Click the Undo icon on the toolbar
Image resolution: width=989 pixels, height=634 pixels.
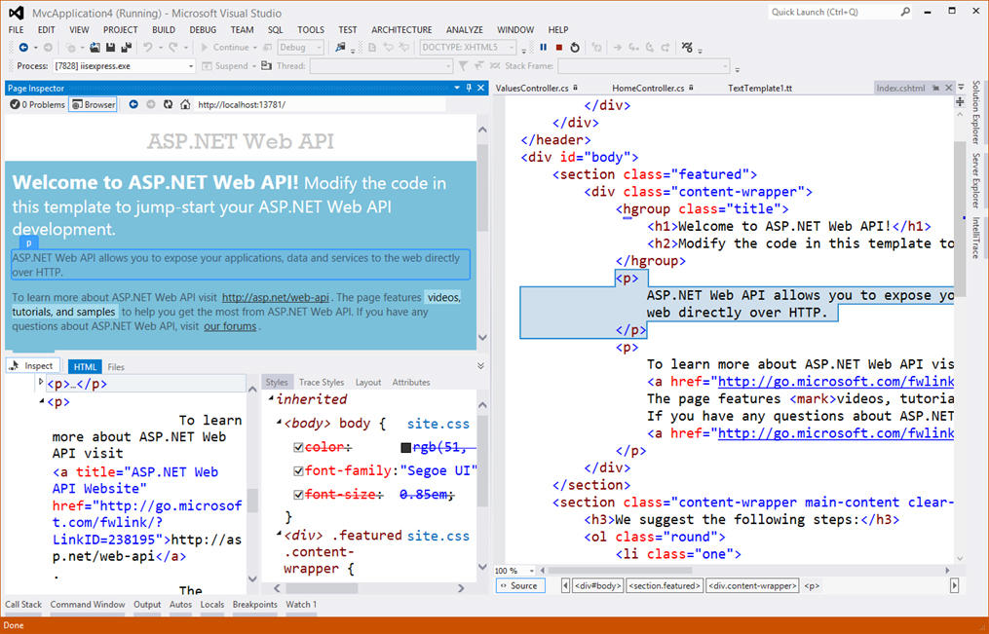146,47
